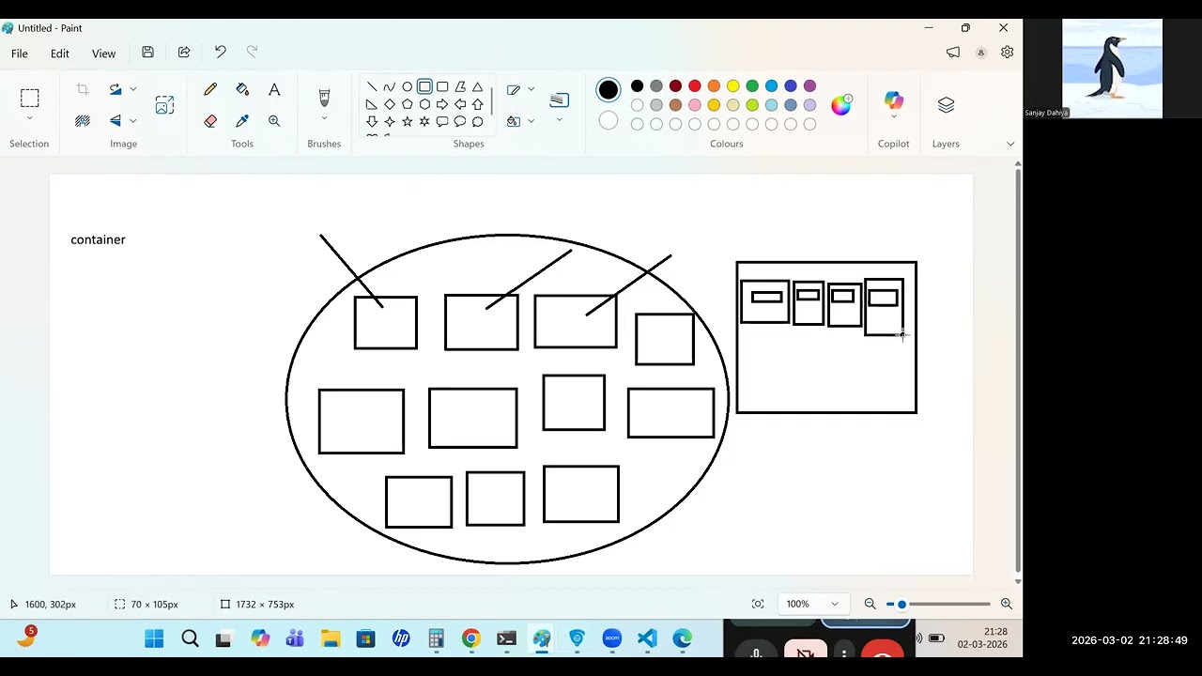Open File Explorer from taskbar
Screen dimensions: 1202x676
pyautogui.click(x=331, y=639)
